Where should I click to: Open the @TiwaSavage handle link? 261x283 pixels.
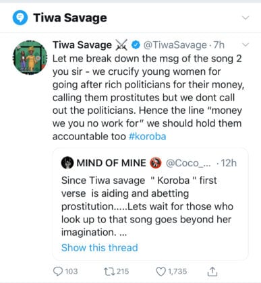pos(175,45)
